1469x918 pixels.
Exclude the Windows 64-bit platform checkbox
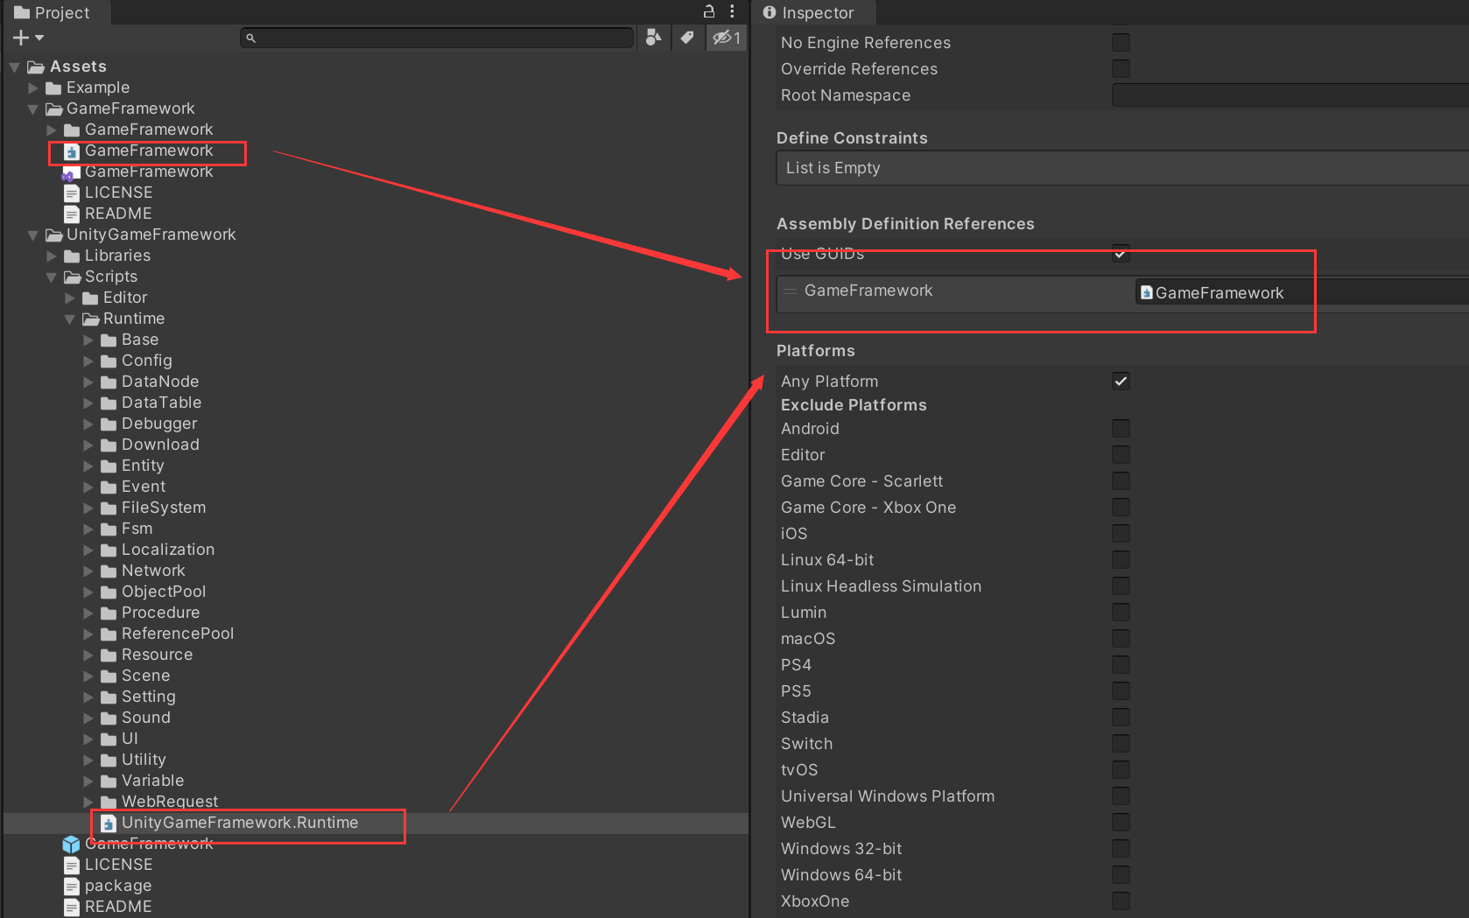[x=1121, y=874]
